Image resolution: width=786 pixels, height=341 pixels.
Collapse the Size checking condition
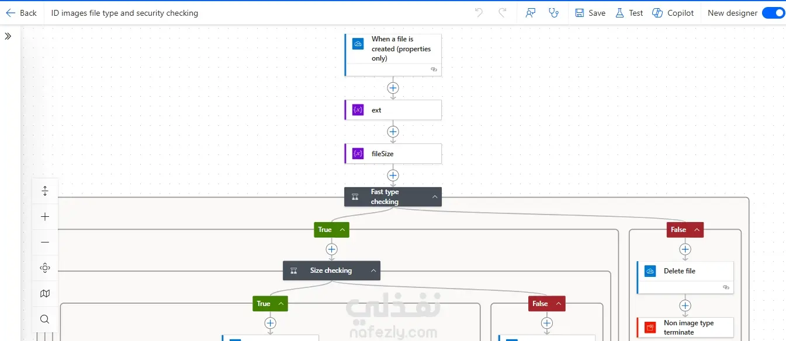373,270
